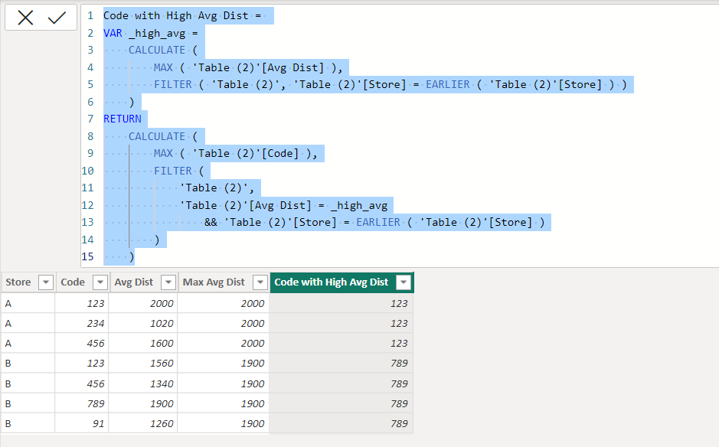The width and height of the screenshot is (719, 447).
Task: Commit the formula with the checkmark icon
Action: 57,18
